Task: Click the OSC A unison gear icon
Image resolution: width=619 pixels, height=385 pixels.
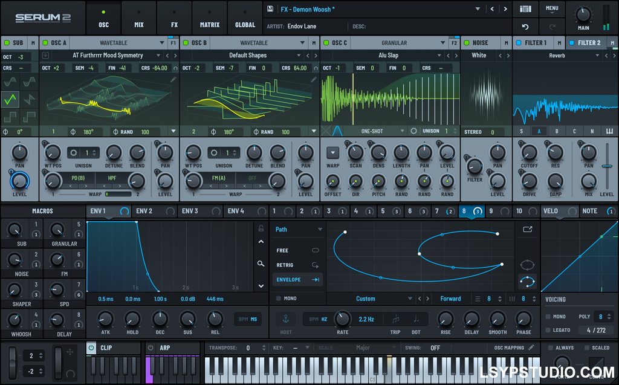Action: [73, 153]
